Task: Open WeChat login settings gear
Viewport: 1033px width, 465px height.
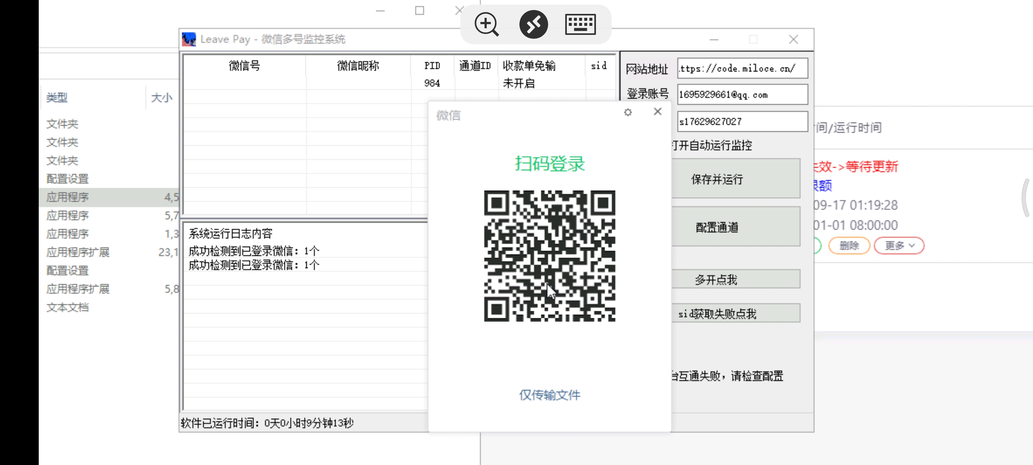Action: pos(628,112)
